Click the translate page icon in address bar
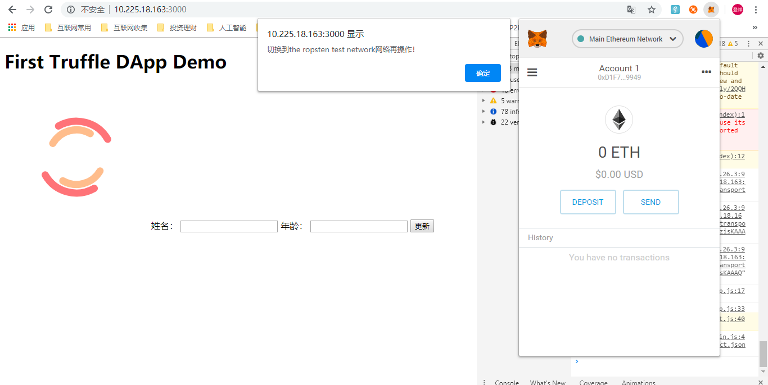Image resolution: width=768 pixels, height=385 pixels. 631,10
